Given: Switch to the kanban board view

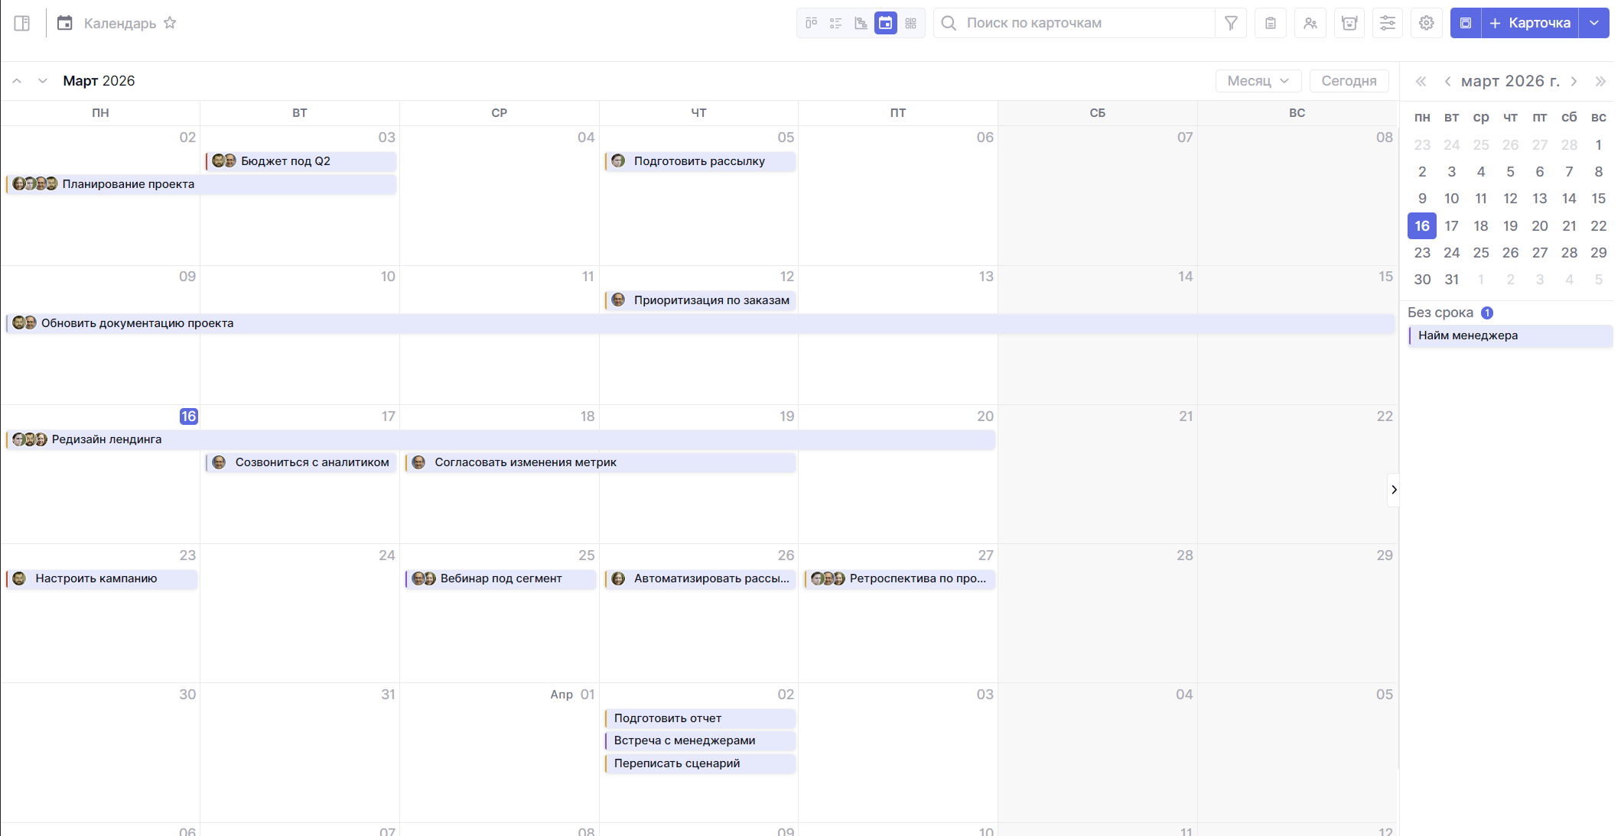Looking at the screenshot, I should coord(812,23).
